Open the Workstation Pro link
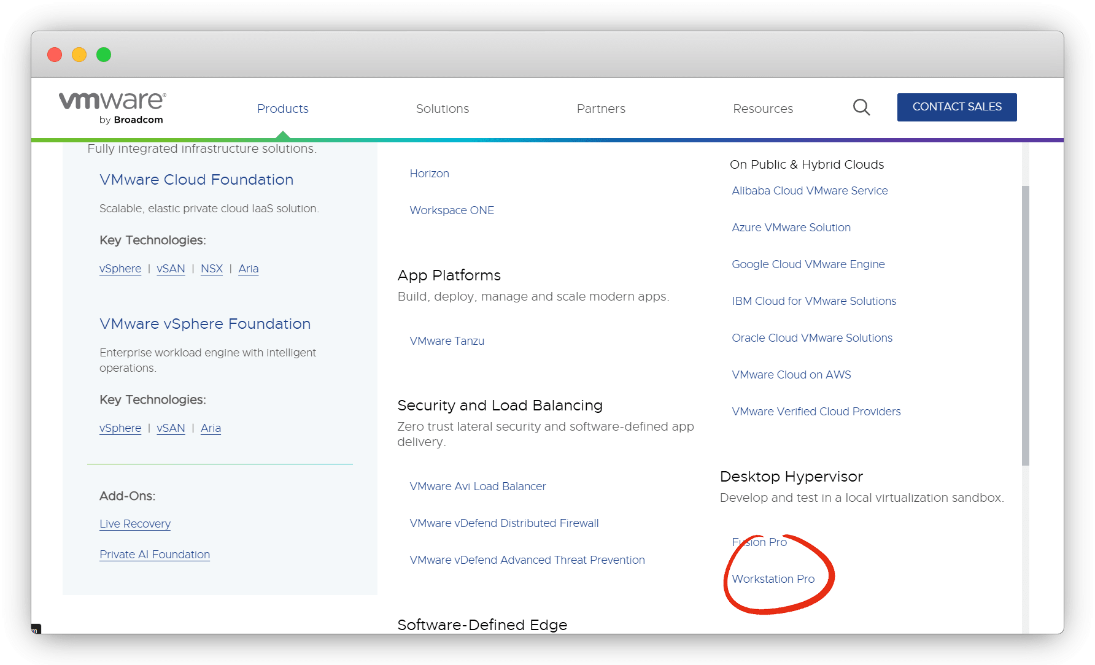This screenshot has width=1095, height=665. (x=773, y=579)
